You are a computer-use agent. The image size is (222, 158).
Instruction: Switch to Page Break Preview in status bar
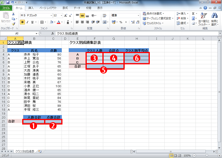click(179, 156)
